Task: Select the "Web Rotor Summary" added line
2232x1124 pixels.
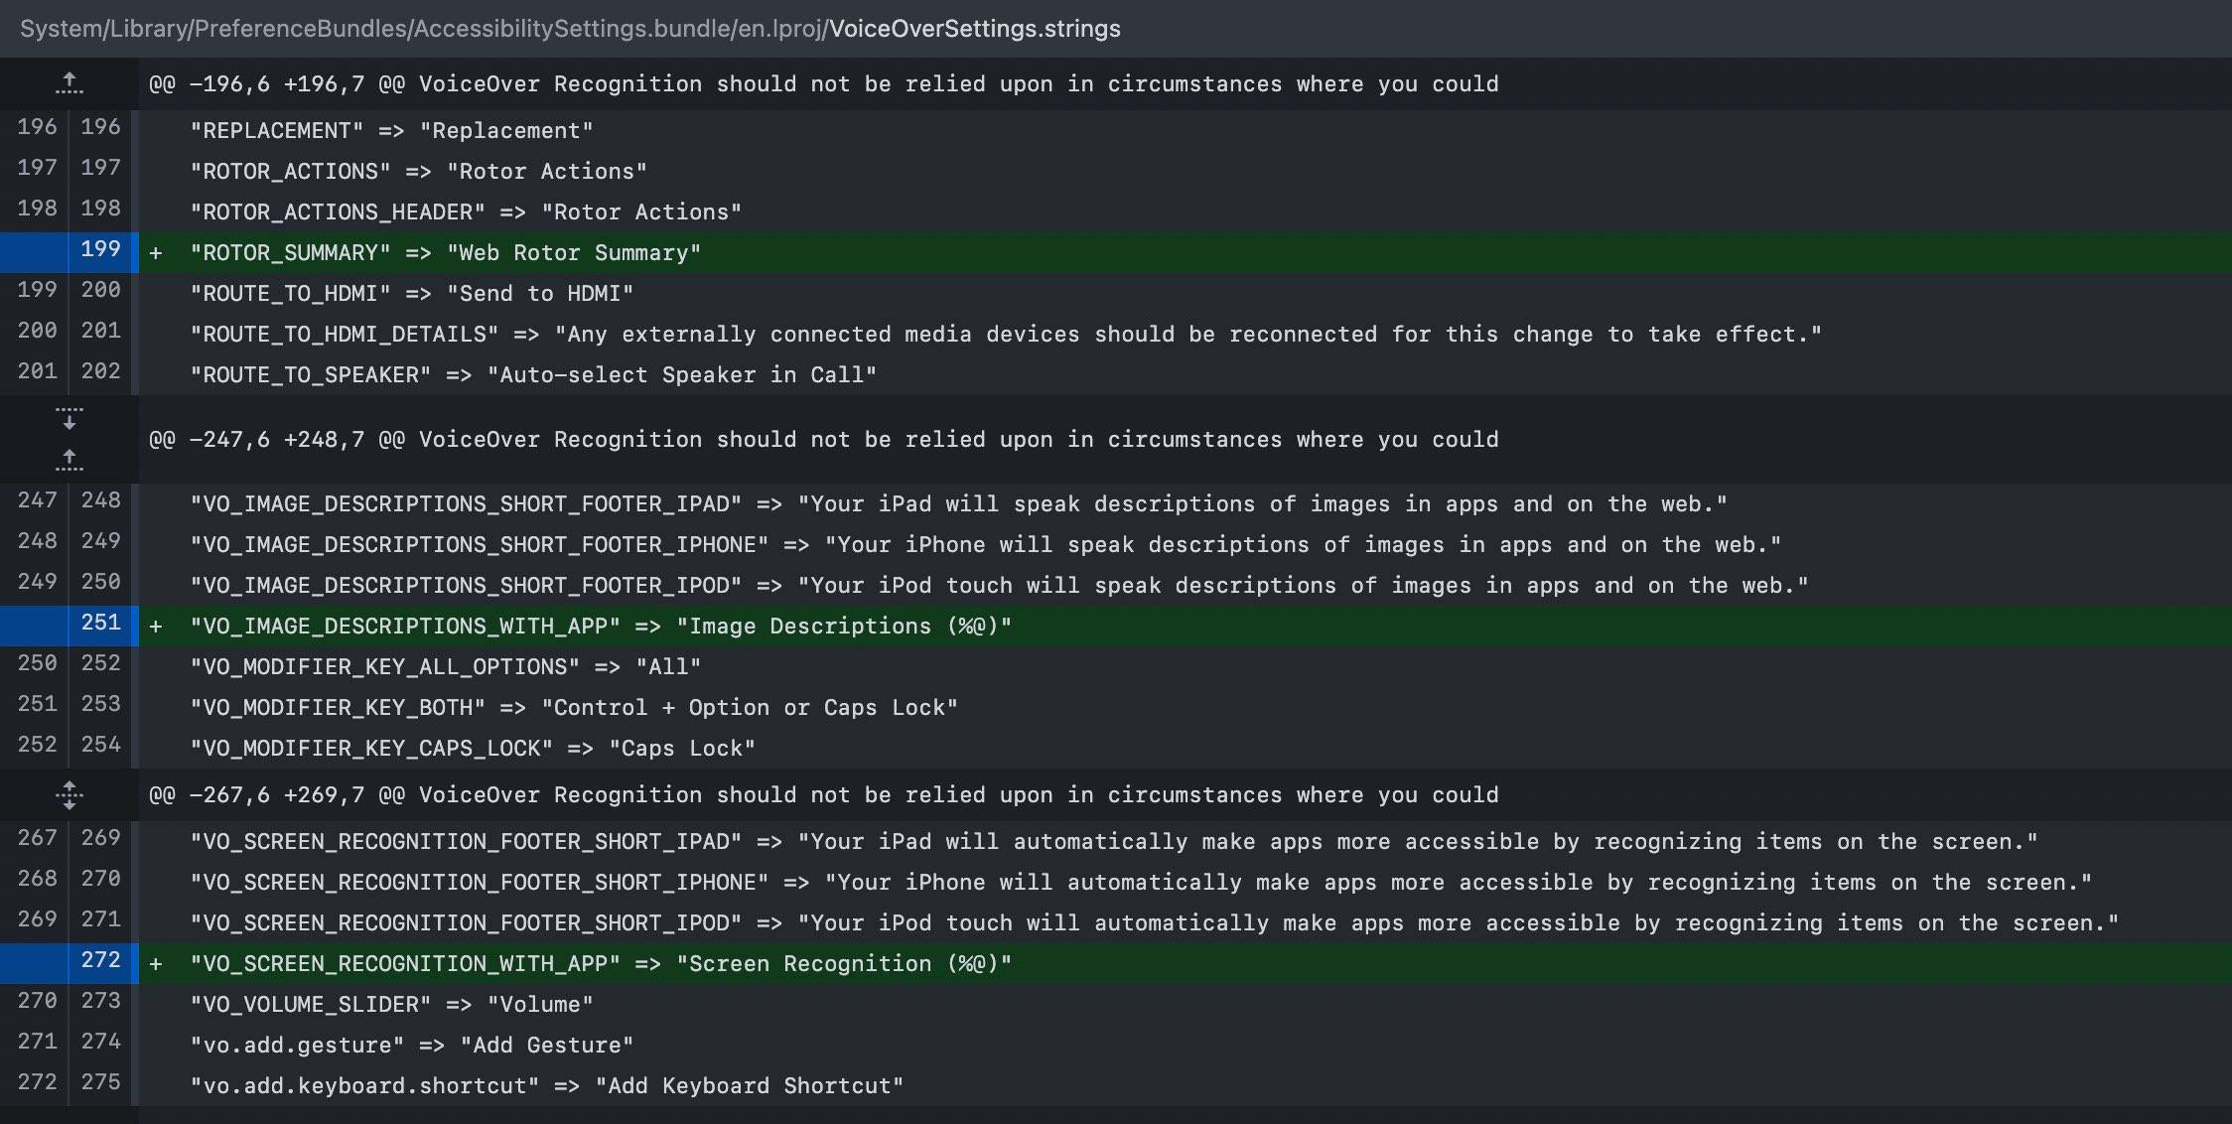Action: (445, 253)
